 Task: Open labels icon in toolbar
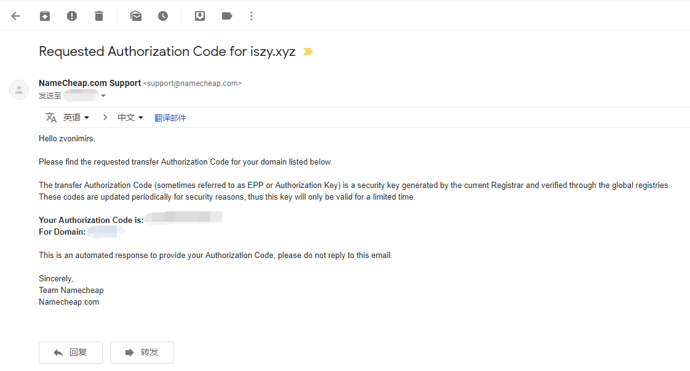[x=227, y=16]
